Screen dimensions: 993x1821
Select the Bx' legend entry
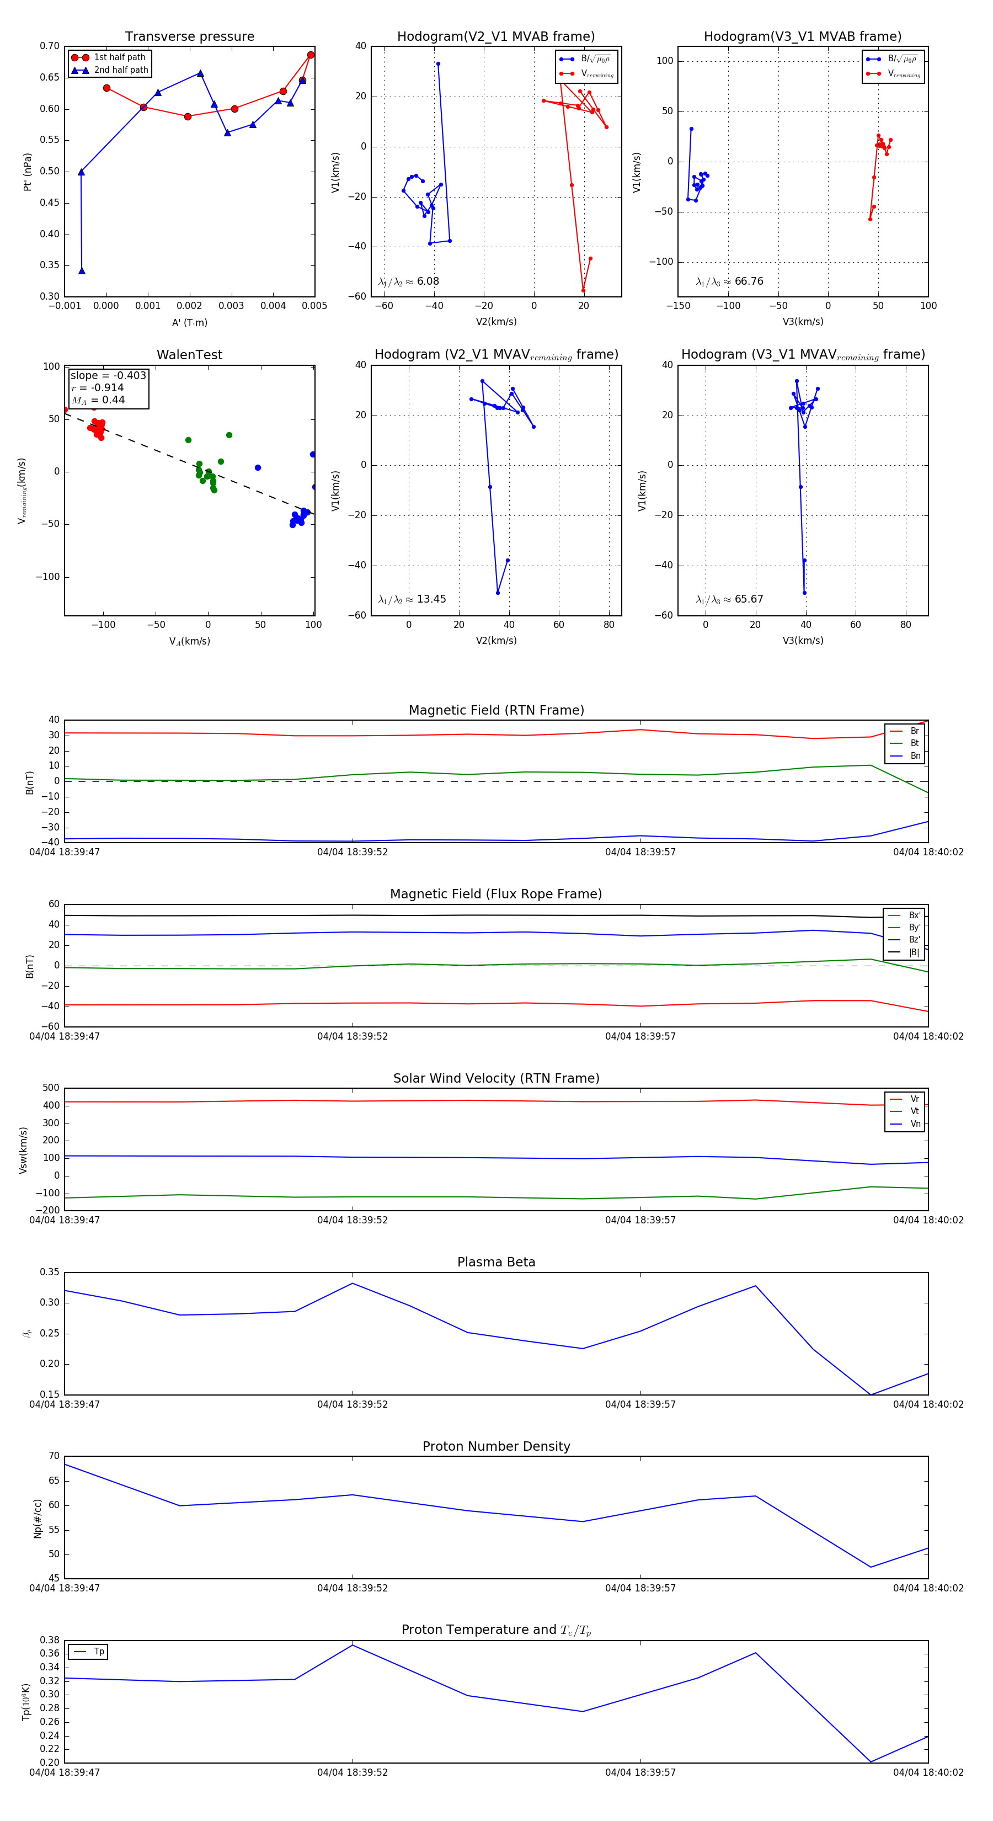click(x=905, y=915)
